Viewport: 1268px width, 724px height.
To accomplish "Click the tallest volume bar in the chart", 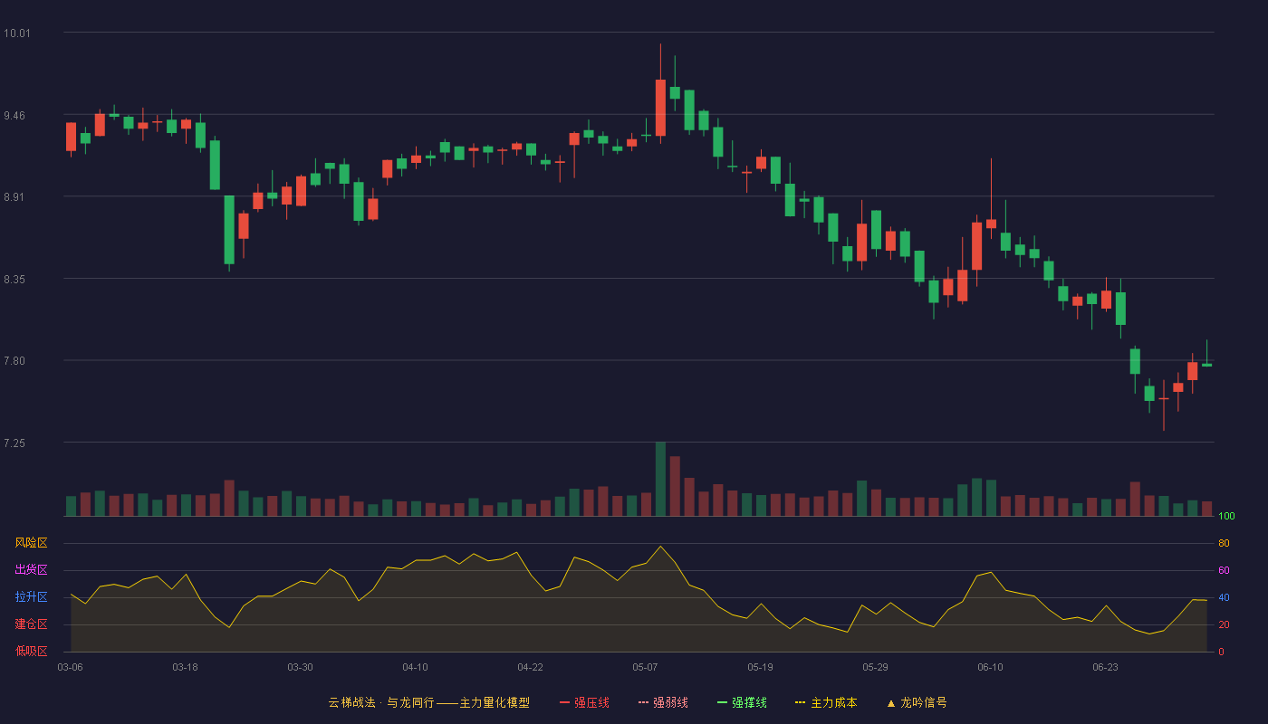I will tap(660, 479).
